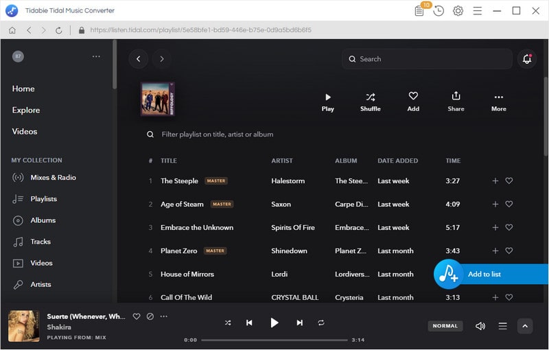Sort by DATE ADDED column header
This screenshot has height=350, width=549.
[398, 161]
